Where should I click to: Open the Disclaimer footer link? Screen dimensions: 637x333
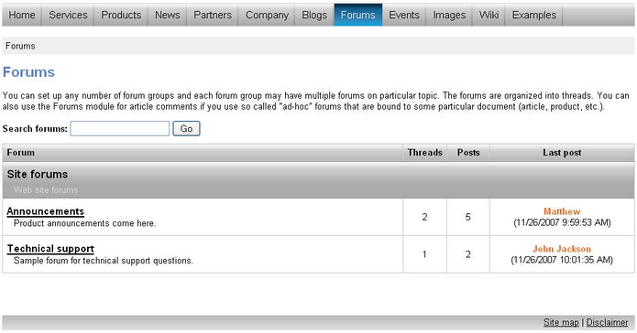point(607,322)
